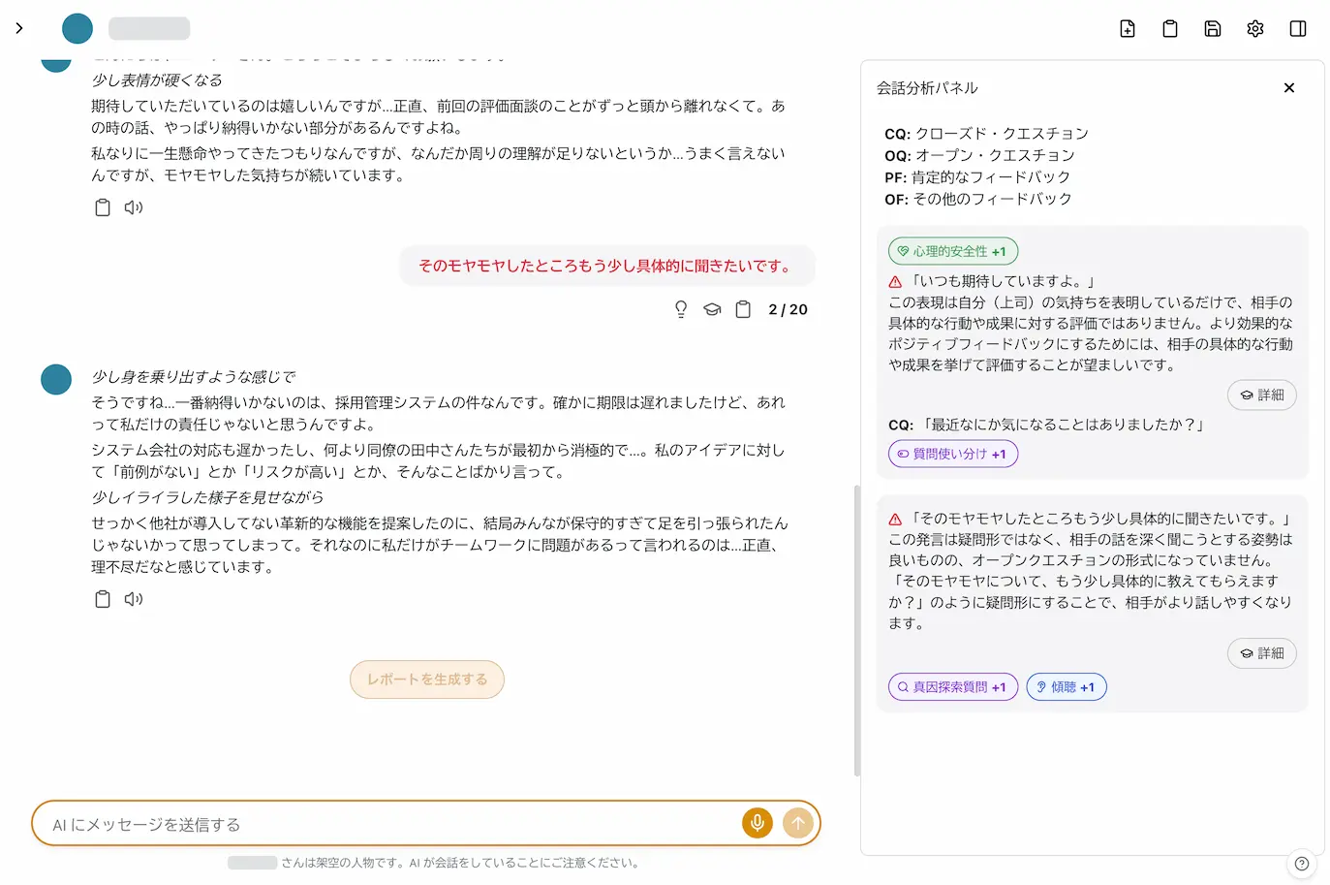Play audio of the last AI message
The height and width of the screenshot is (885, 1330).
coord(134,599)
